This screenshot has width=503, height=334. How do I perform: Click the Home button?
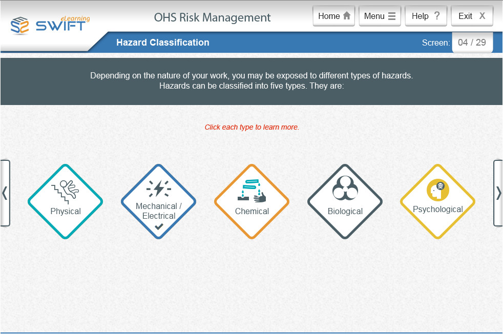coord(333,16)
